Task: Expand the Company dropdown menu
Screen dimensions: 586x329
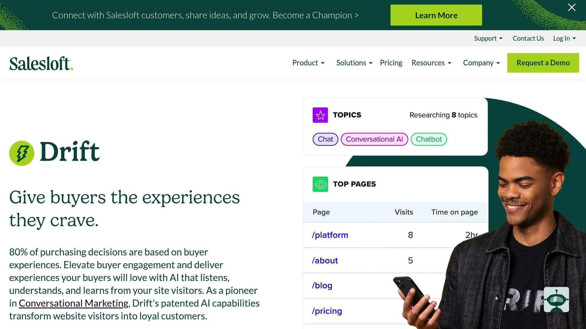Action: [x=481, y=63]
